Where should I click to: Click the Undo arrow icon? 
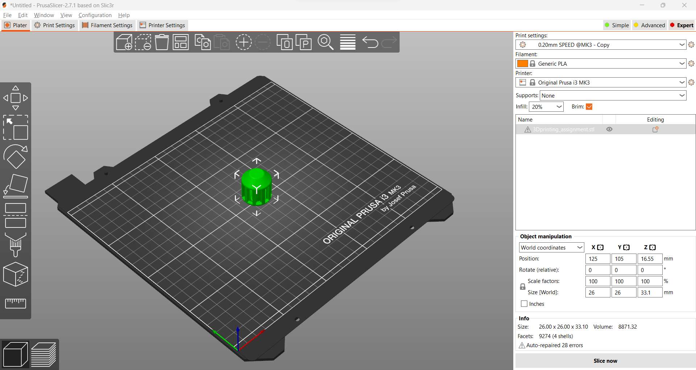pos(370,42)
